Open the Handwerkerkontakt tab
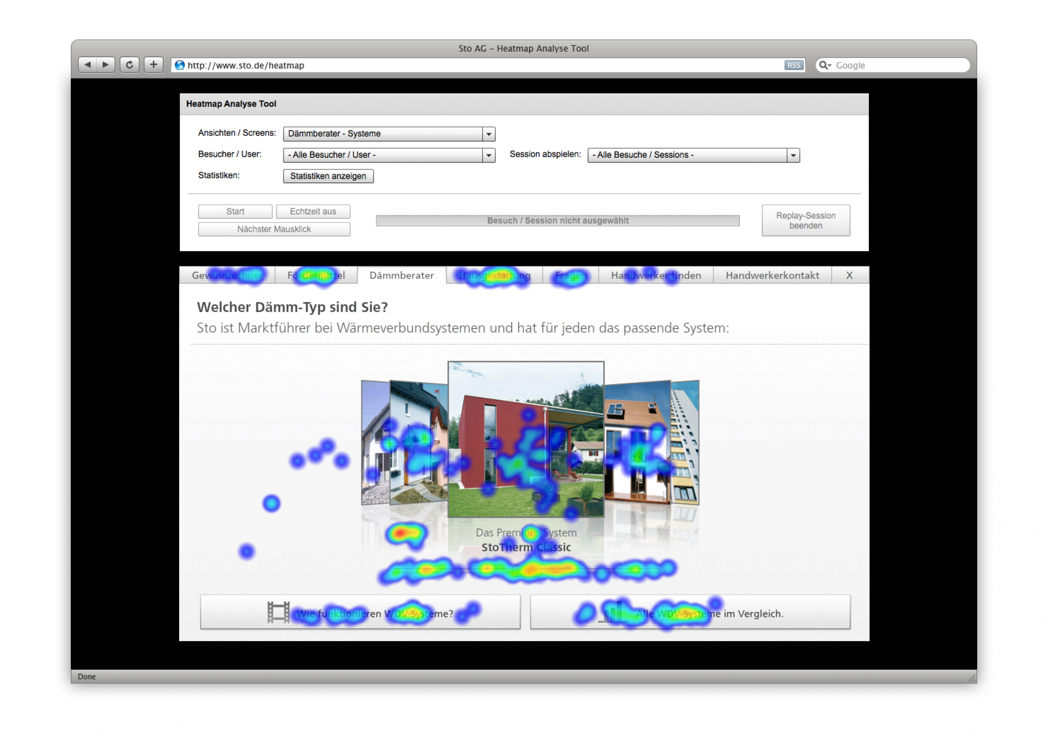1048x737 pixels. [x=772, y=275]
